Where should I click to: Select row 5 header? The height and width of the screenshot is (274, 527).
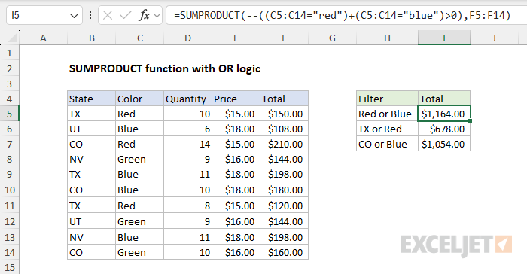pos(9,114)
